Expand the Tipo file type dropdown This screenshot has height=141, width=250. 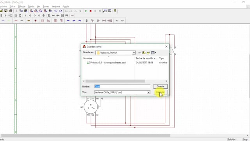148,92
